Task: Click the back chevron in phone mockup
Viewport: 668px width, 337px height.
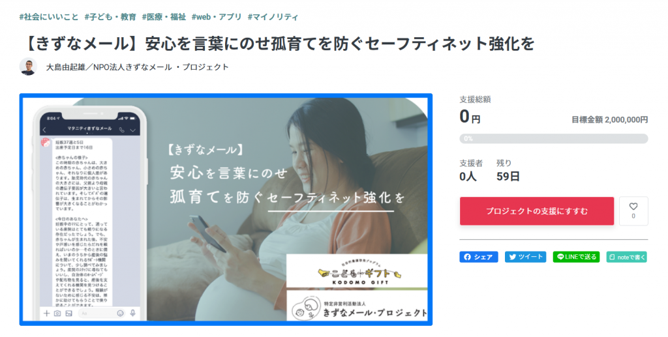Action: (x=45, y=130)
